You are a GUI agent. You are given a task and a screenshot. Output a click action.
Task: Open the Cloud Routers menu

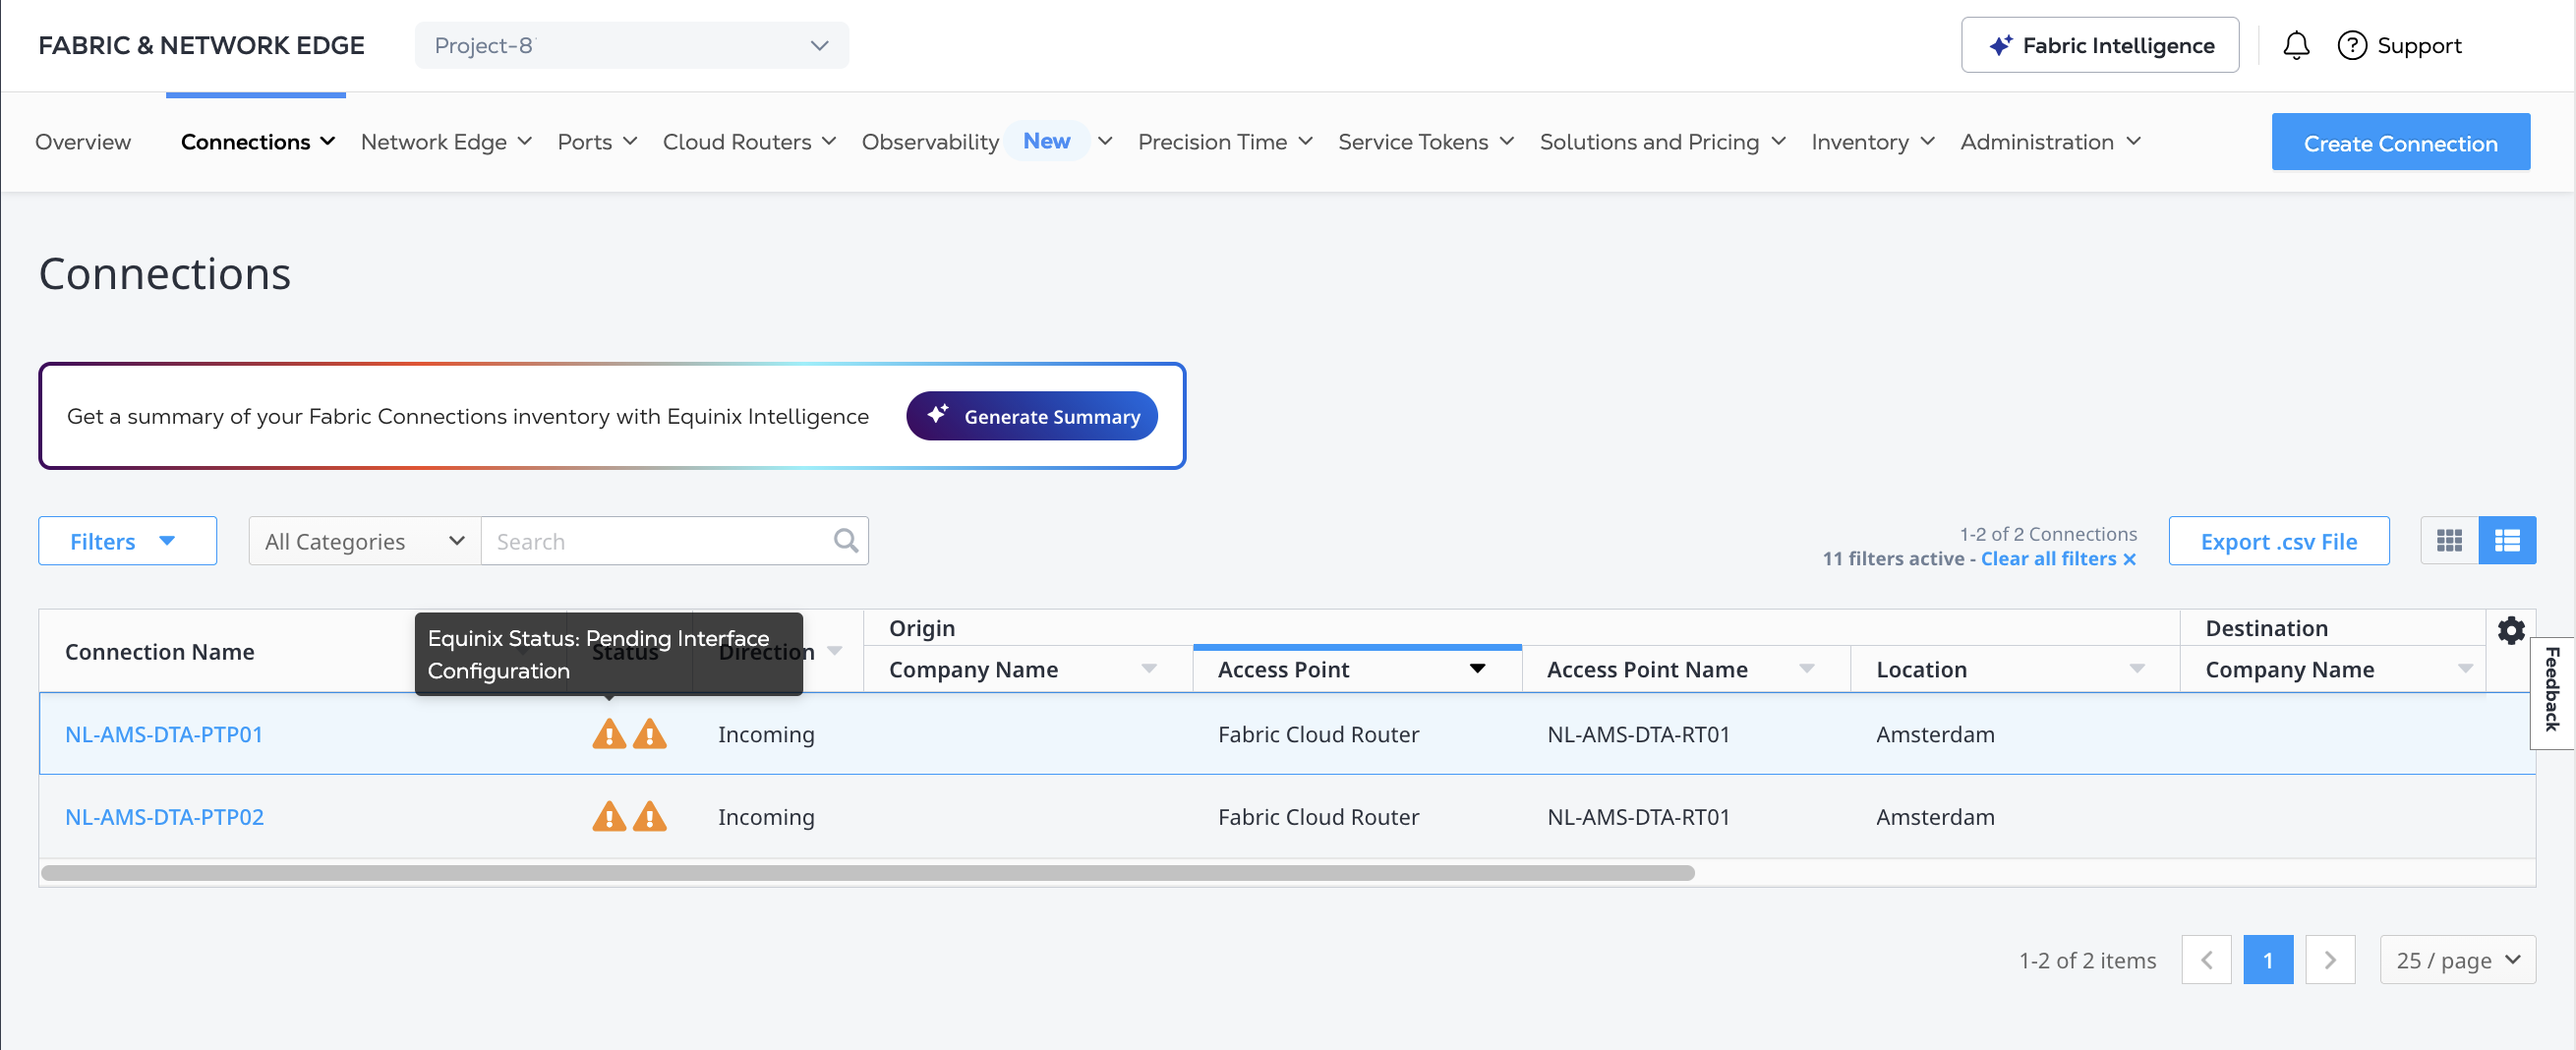pos(748,142)
